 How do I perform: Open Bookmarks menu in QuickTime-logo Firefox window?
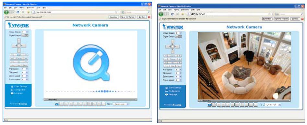[x=30, y=8]
